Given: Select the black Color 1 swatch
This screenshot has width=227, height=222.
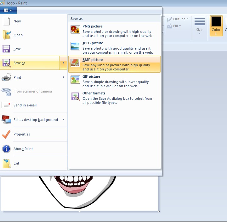Looking at the screenshot, I should coord(216,21).
